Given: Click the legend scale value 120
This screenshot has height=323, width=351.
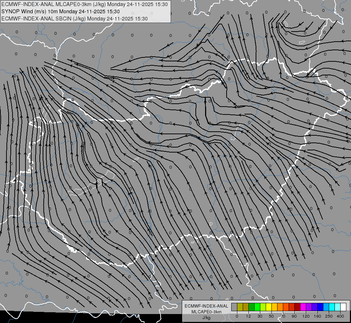Looking at the screenshot, I should click(306, 316).
